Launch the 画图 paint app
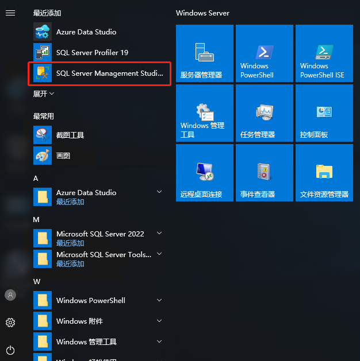The image size is (360, 361). [99, 156]
